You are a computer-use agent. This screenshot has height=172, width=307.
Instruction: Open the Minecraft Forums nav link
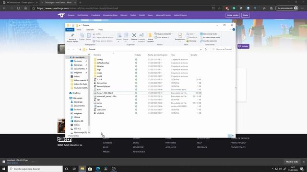coord(163,15)
